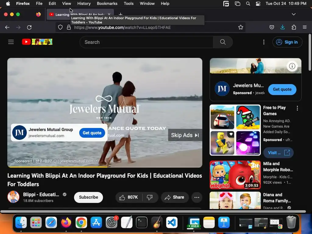312x234 pixels.
Task: Open the YouTube guide hamburger menu
Action: click(x=11, y=42)
